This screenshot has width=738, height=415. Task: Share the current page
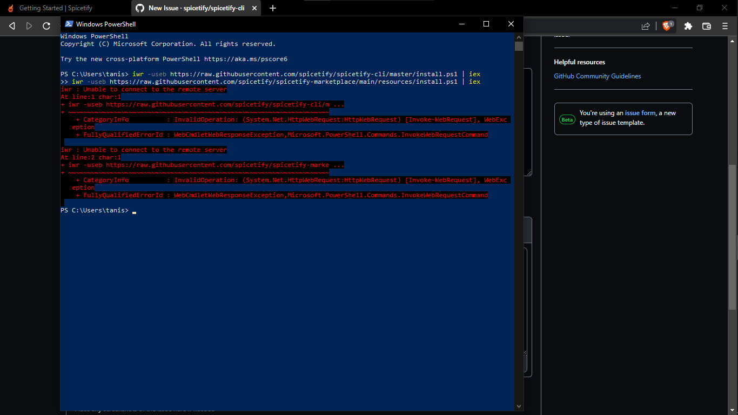(646, 25)
